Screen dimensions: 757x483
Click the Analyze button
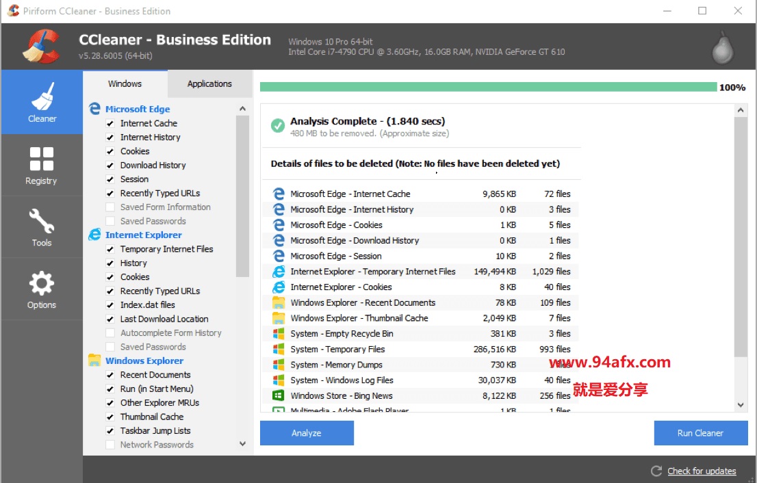(307, 433)
